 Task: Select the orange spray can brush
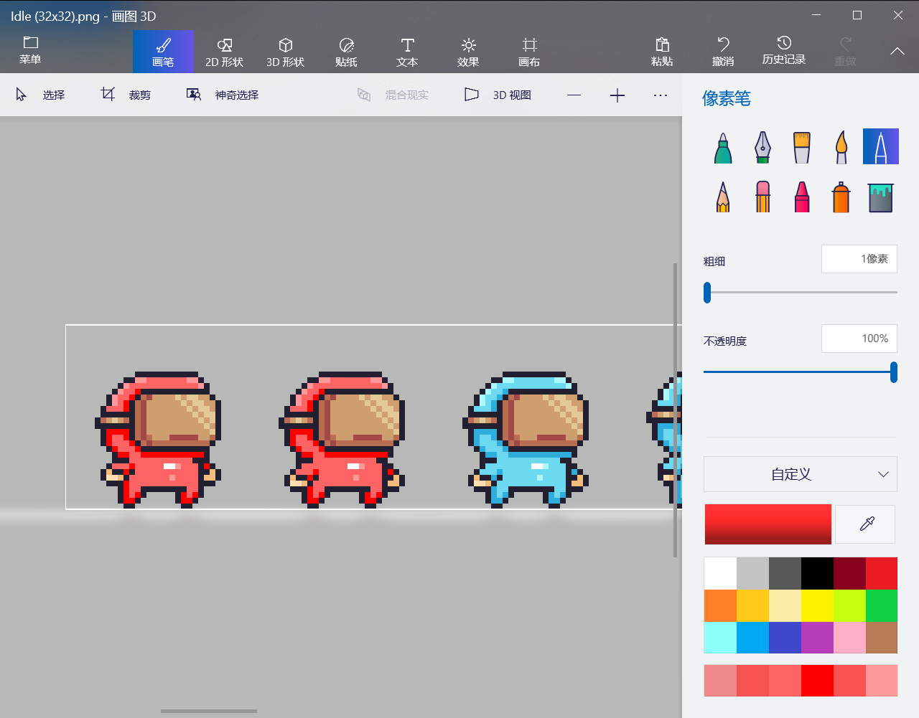841,196
